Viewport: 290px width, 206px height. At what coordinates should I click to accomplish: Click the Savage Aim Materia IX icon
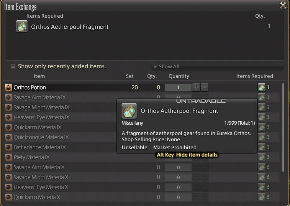pos(8,97)
